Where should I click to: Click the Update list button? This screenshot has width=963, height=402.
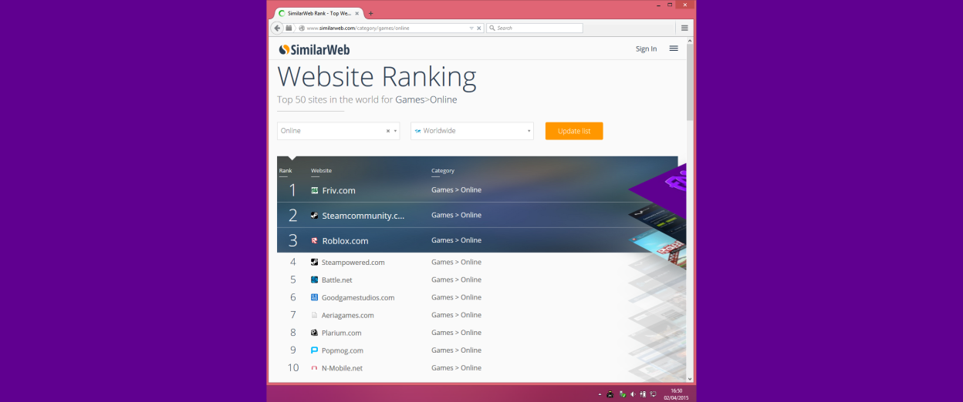[574, 131]
